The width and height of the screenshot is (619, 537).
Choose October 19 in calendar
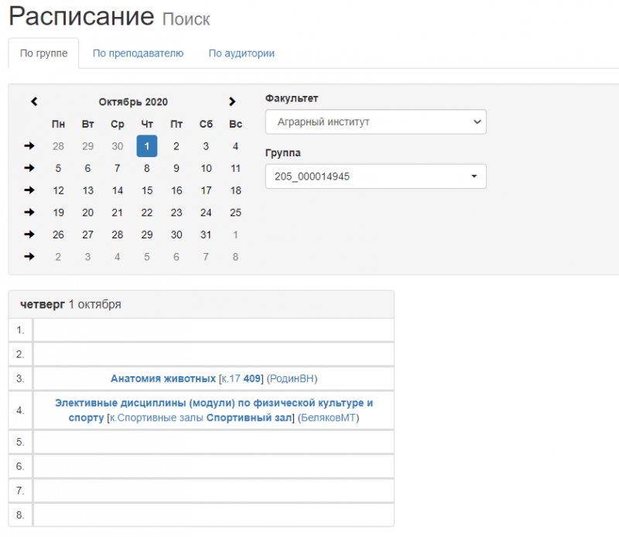[x=58, y=213]
